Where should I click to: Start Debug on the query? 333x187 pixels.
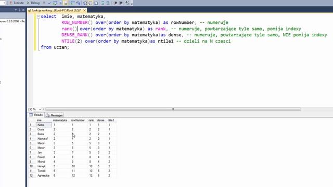click(x=33, y=3)
